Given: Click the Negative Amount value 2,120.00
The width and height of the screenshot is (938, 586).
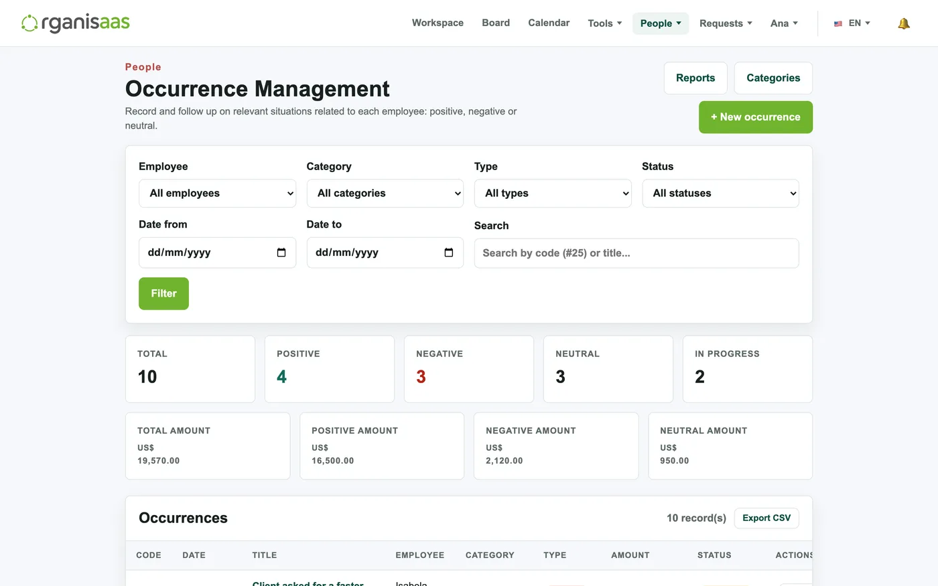Looking at the screenshot, I should [x=505, y=461].
